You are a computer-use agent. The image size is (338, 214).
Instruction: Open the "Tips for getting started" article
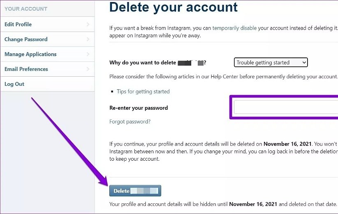[x=143, y=91]
